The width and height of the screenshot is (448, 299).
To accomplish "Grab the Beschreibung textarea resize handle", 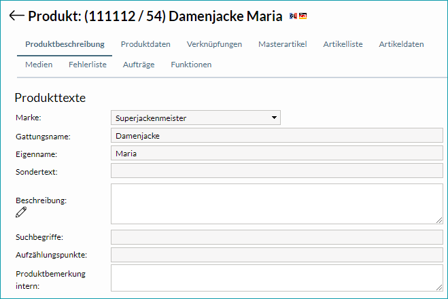I will tap(439, 220).
